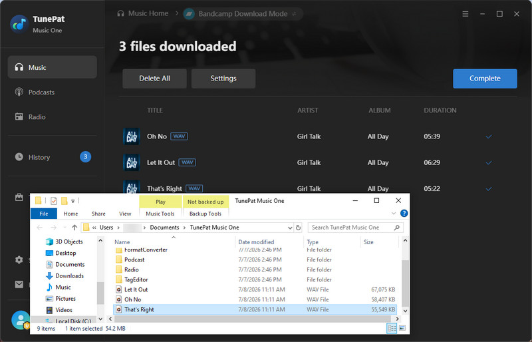Open Radio in TunePat sidebar

30,117
